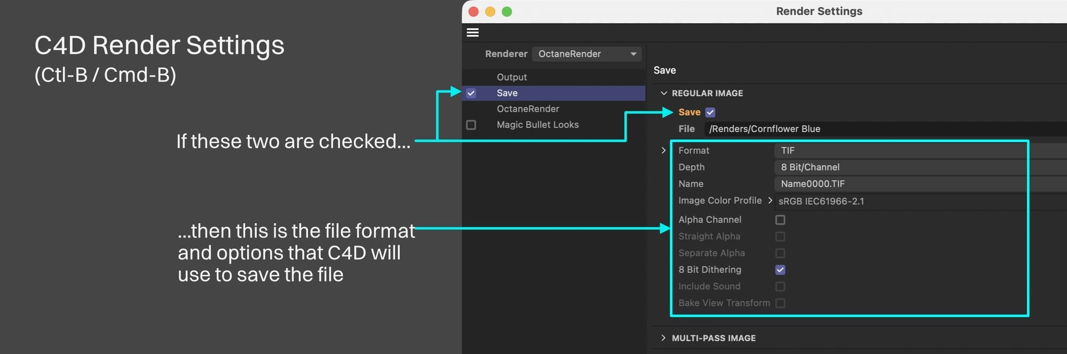The height and width of the screenshot is (354, 1067).
Task: Click the Alpha Channel label
Action: point(710,220)
